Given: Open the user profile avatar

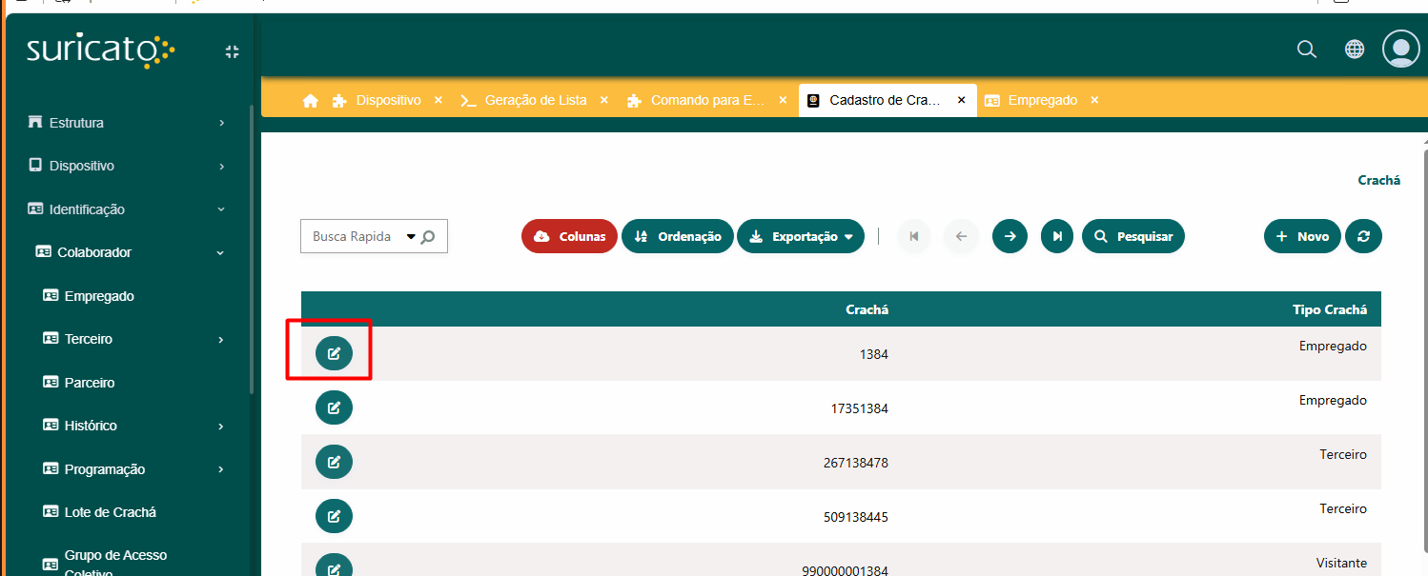Looking at the screenshot, I should pyautogui.click(x=1400, y=49).
